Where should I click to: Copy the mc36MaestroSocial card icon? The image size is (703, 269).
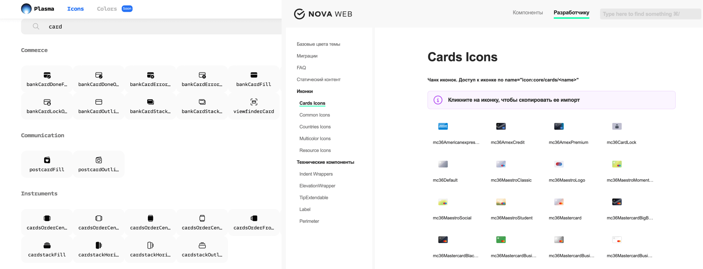click(443, 202)
